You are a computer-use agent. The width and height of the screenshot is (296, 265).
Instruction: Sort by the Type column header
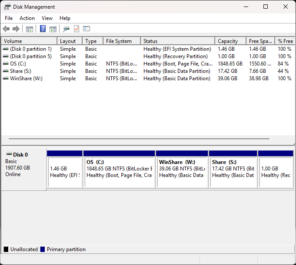(93, 41)
